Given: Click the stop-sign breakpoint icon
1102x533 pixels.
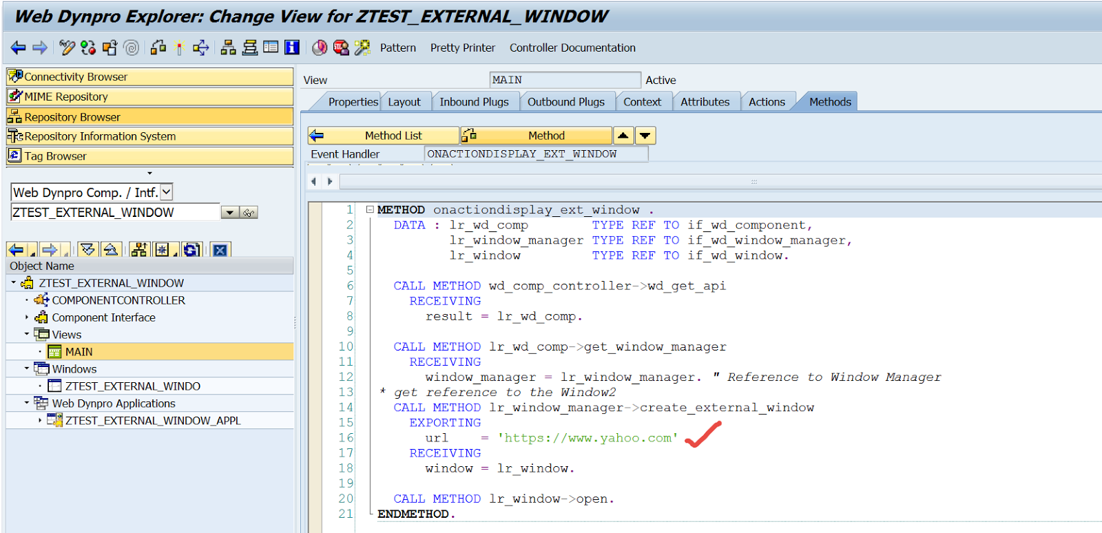Looking at the screenshot, I should point(341,48).
